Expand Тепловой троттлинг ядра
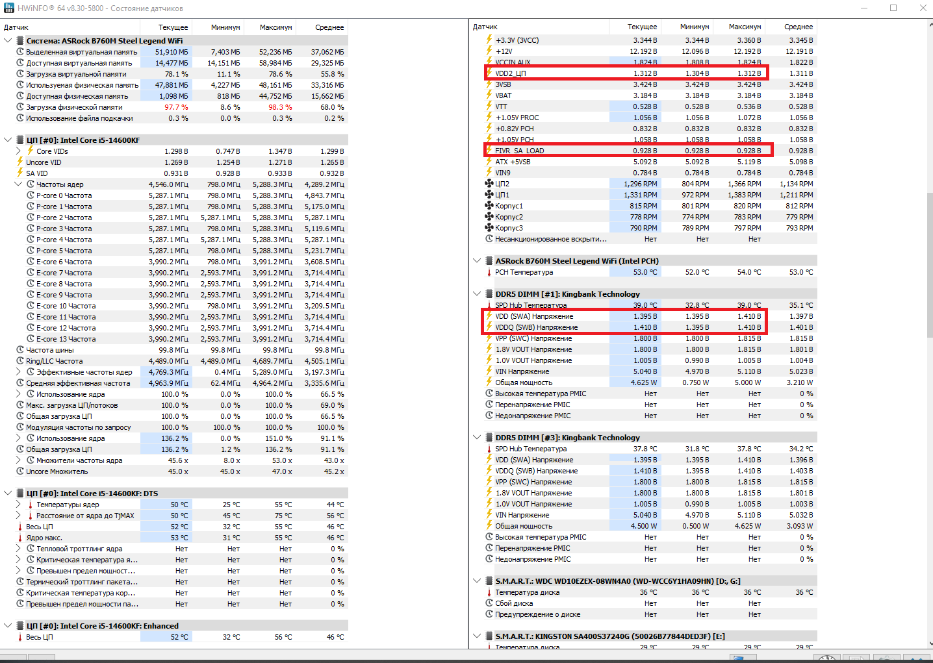933x663 pixels. pos(18,549)
